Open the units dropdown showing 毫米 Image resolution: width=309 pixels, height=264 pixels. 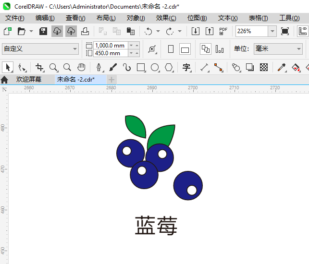pyautogui.click(x=278, y=49)
